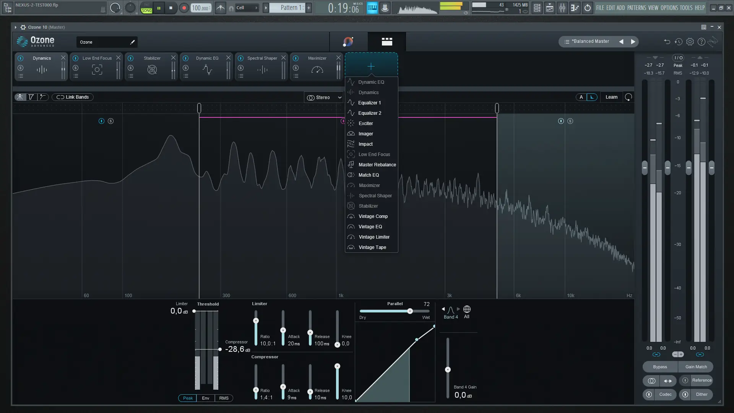Click the Parallel dry/wet slider handle
The image size is (734, 413).
pyautogui.click(x=410, y=311)
